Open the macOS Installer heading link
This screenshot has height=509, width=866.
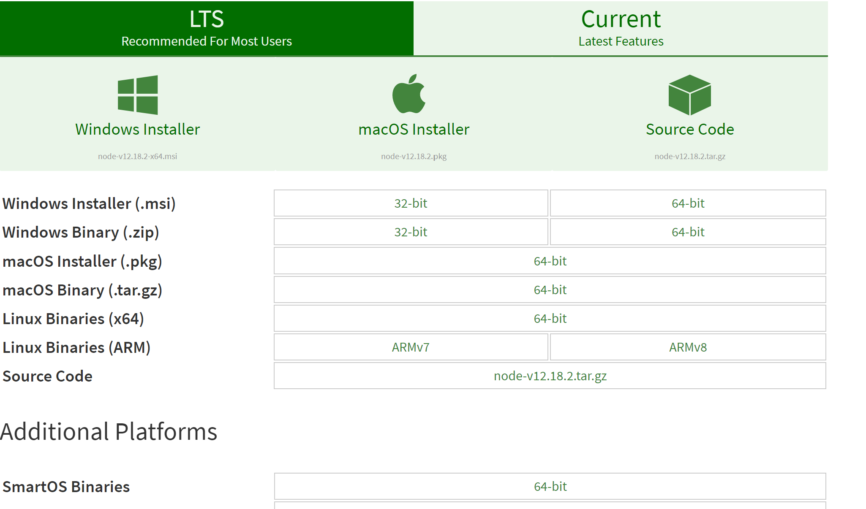(x=414, y=129)
